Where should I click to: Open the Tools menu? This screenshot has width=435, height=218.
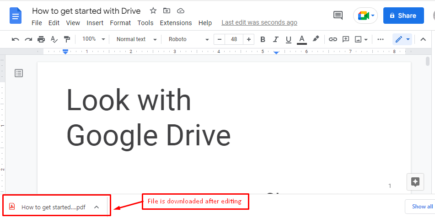(145, 23)
